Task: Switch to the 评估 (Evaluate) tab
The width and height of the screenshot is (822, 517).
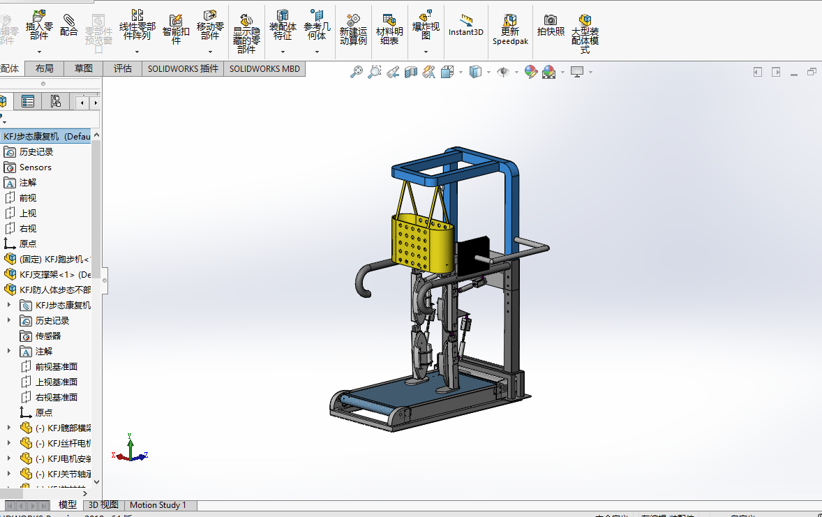Action: (x=123, y=68)
